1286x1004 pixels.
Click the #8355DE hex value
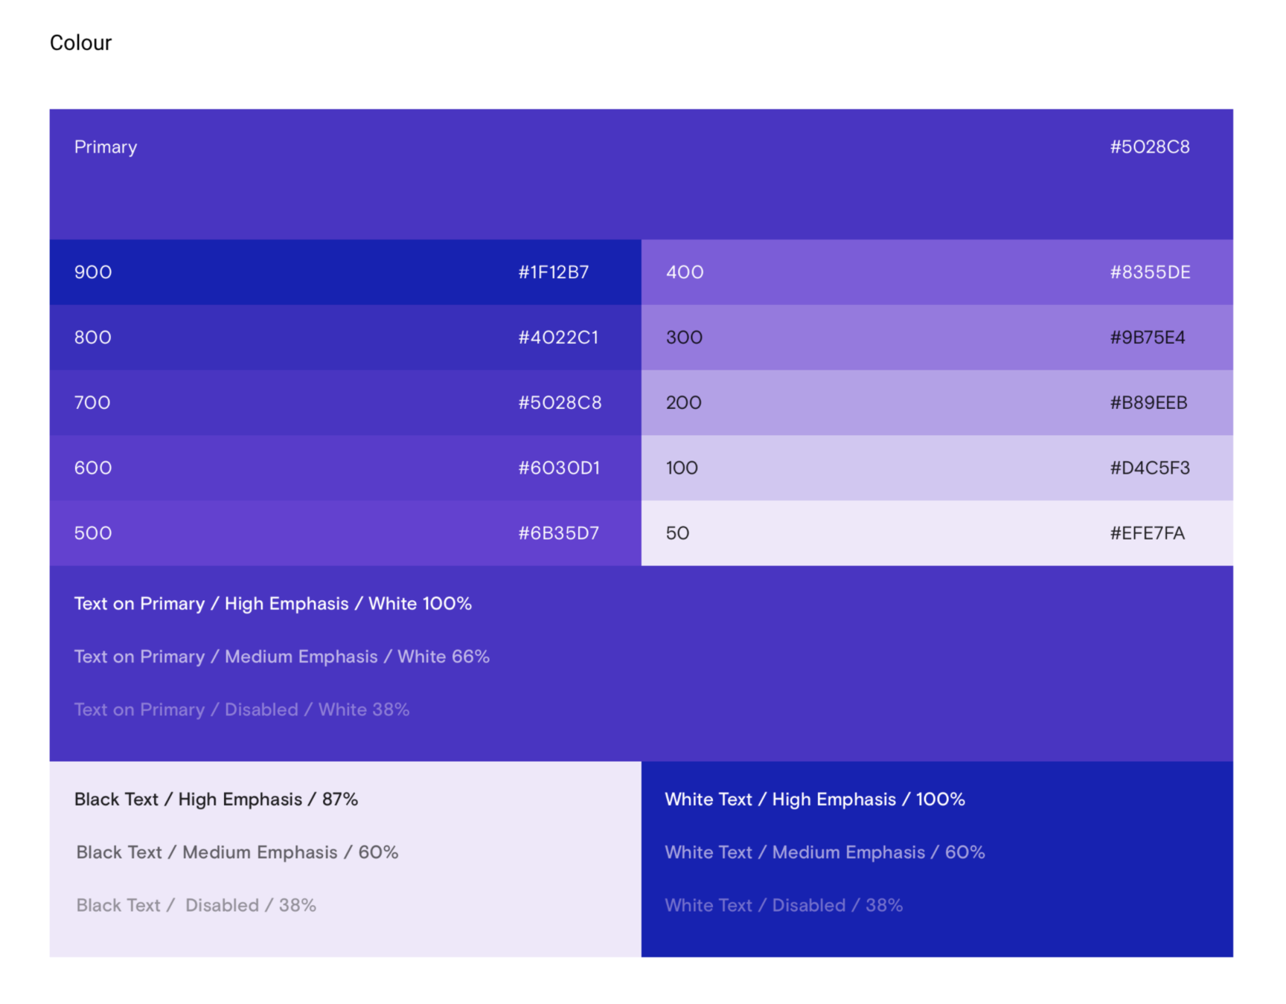click(x=1150, y=272)
